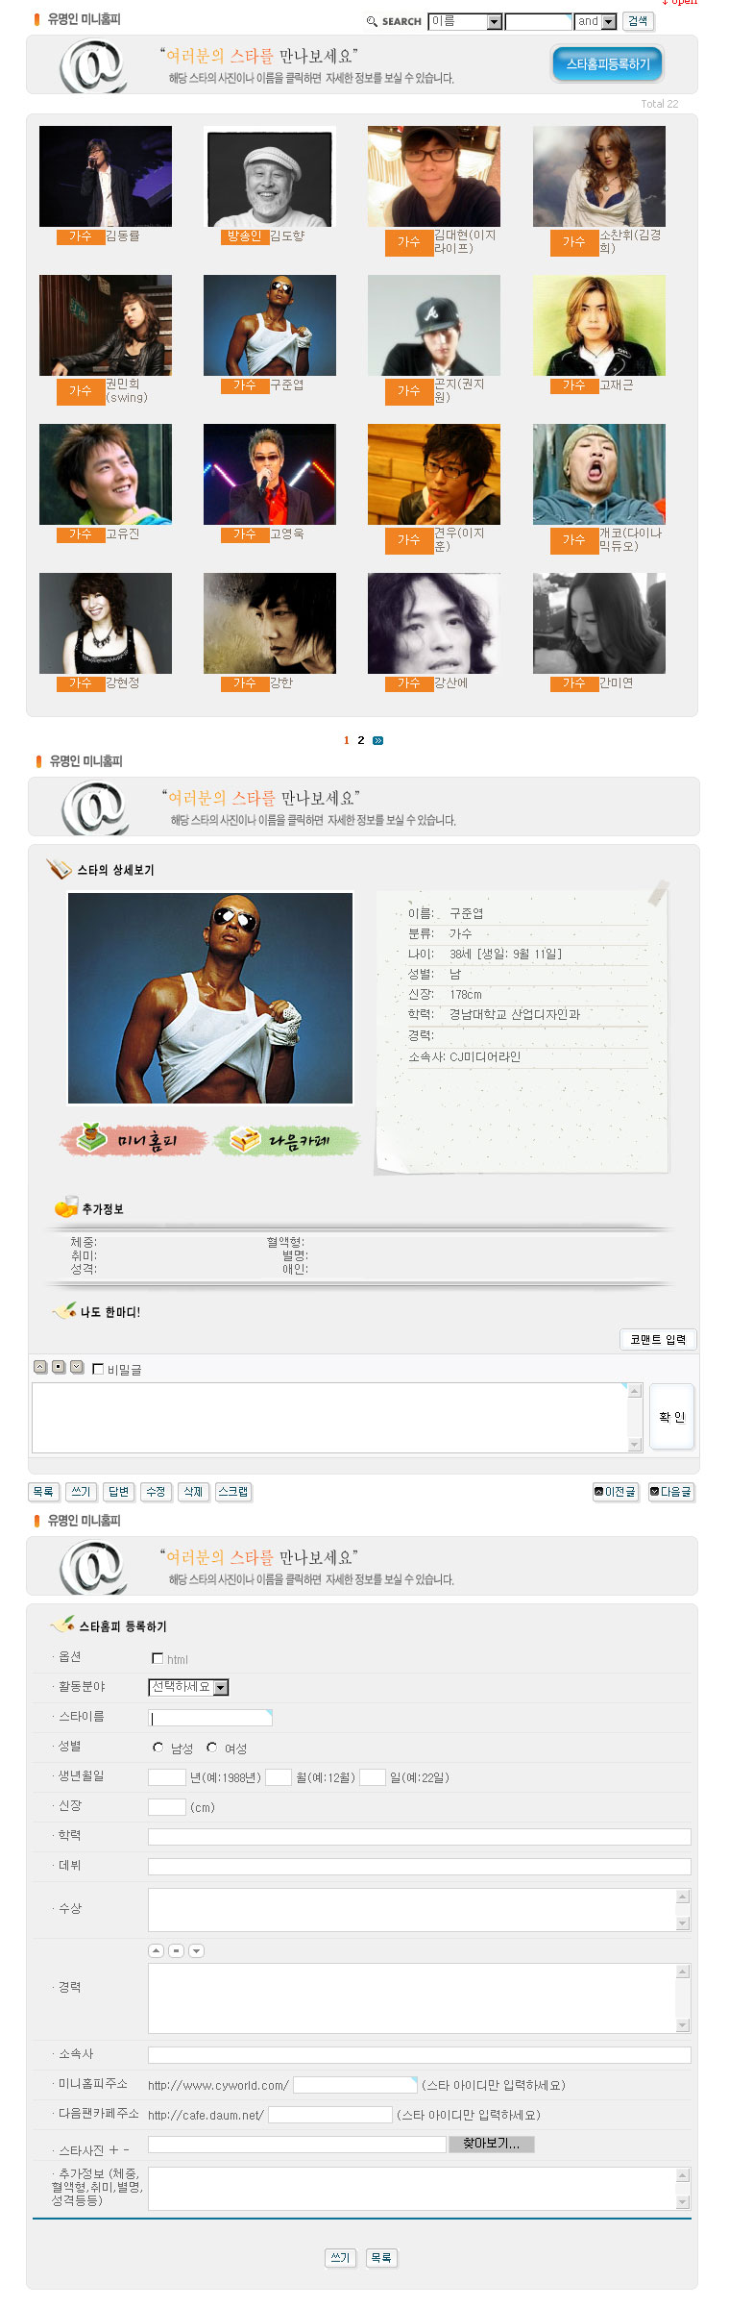Viewport: 729px width, 2307px height.
Task: Open the 구준엽 singer thumbnail photo
Action: (270, 325)
